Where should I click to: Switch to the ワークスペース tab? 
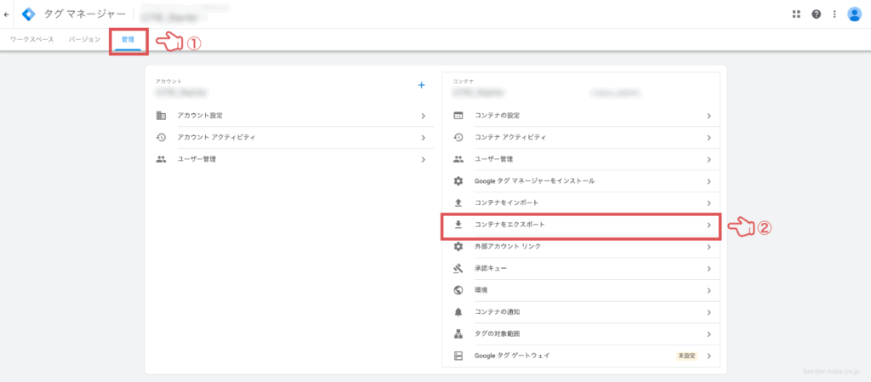[32, 40]
